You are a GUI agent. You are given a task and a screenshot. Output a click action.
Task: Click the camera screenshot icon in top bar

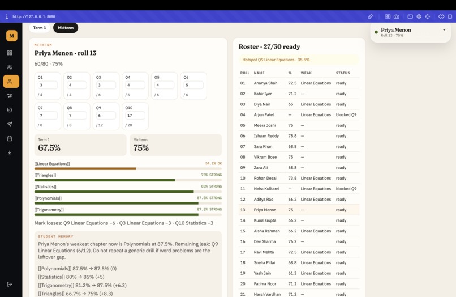click(x=397, y=16)
